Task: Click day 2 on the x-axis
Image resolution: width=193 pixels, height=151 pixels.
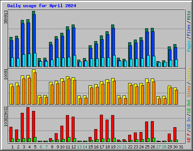Action: (x=18, y=147)
